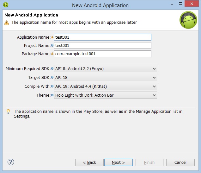Image resolution: width=201 pixels, height=173 pixels.
Task: Click the disabled Finish button
Action: [x=149, y=163]
